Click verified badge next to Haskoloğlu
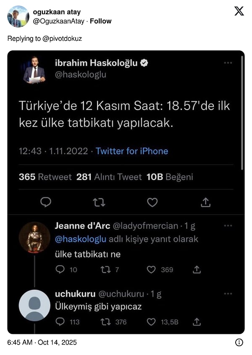Screen dimensions: 252x355 point(145,63)
